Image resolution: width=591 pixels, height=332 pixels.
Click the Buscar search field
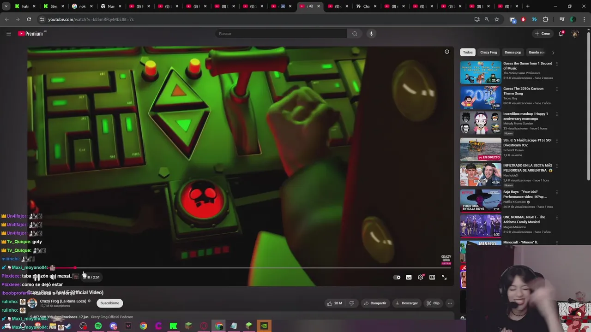pos(281,34)
